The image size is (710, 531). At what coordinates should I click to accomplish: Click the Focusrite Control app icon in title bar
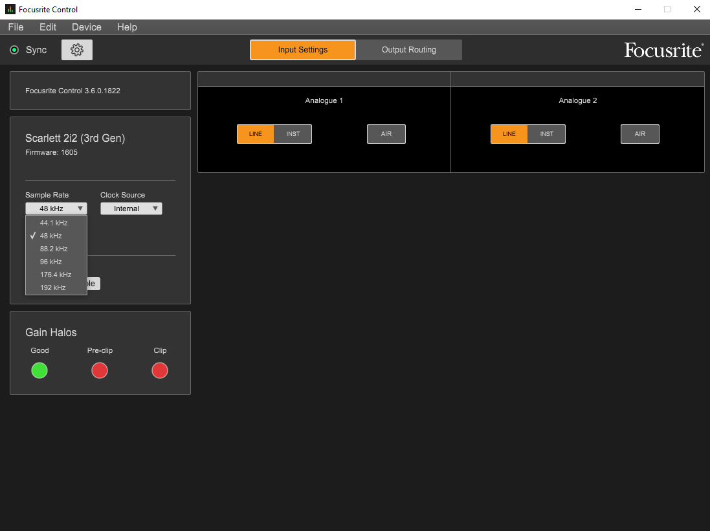point(10,9)
